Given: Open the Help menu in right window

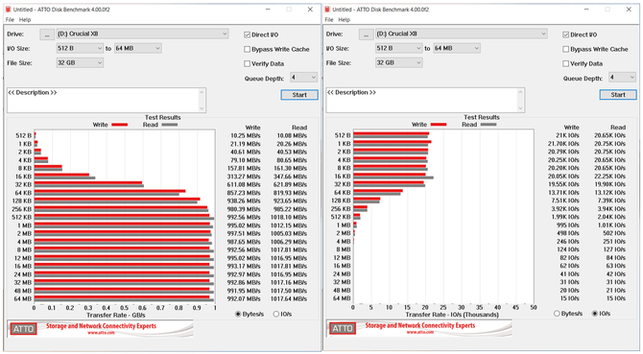Looking at the screenshot, I should (345, 19).
